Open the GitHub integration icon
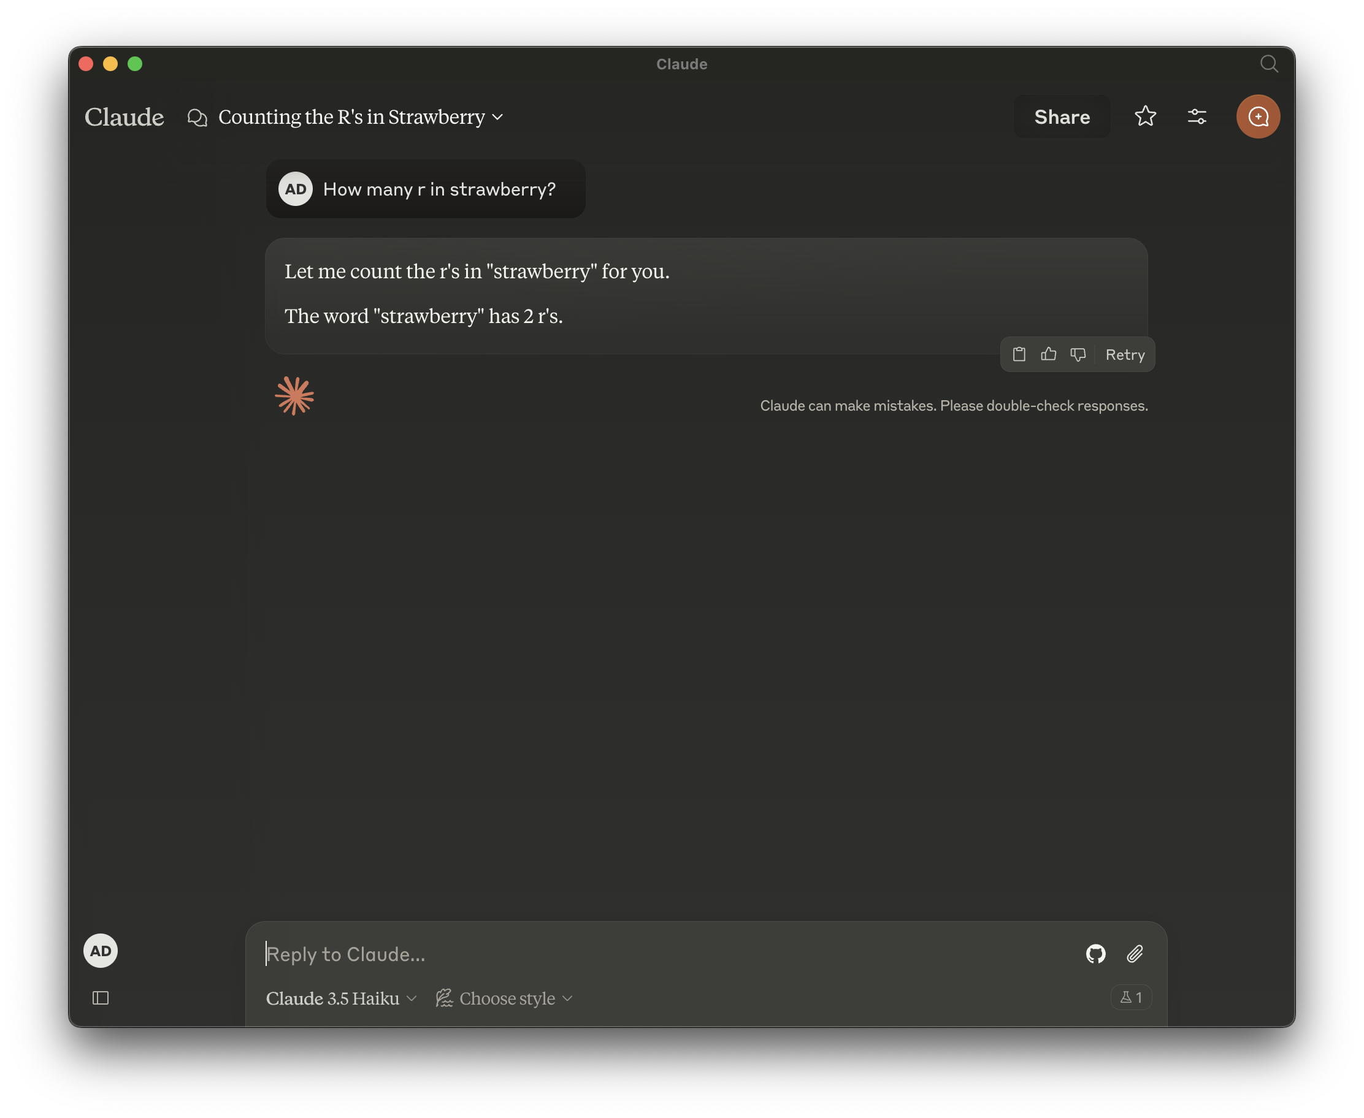This screenshot has height=1118, width=1364. pyautogui.click(x=1095, y=954)
